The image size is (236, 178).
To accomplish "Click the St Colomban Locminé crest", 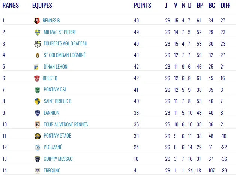I will (x=37, y=55).
